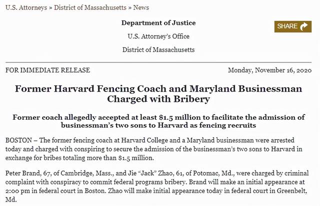Viewport: 320px width, 206px height.
Task: Click the exchange for bribes sentence
Action: click(x=79, y=158)
